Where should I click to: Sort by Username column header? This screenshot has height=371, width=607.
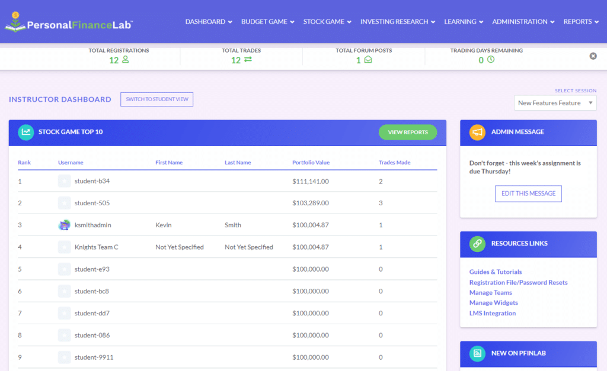(x=71, y=162)
